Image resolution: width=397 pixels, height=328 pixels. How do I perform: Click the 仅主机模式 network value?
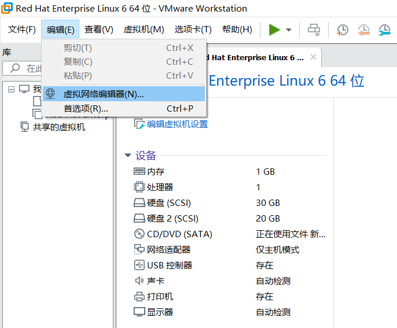tap(278, 250)
